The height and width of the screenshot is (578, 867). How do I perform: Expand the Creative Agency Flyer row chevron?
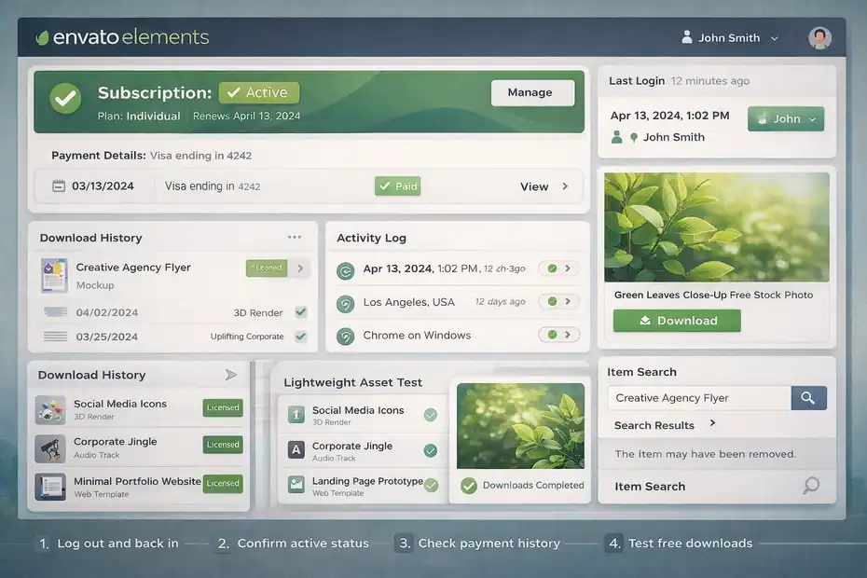[300, 268]
